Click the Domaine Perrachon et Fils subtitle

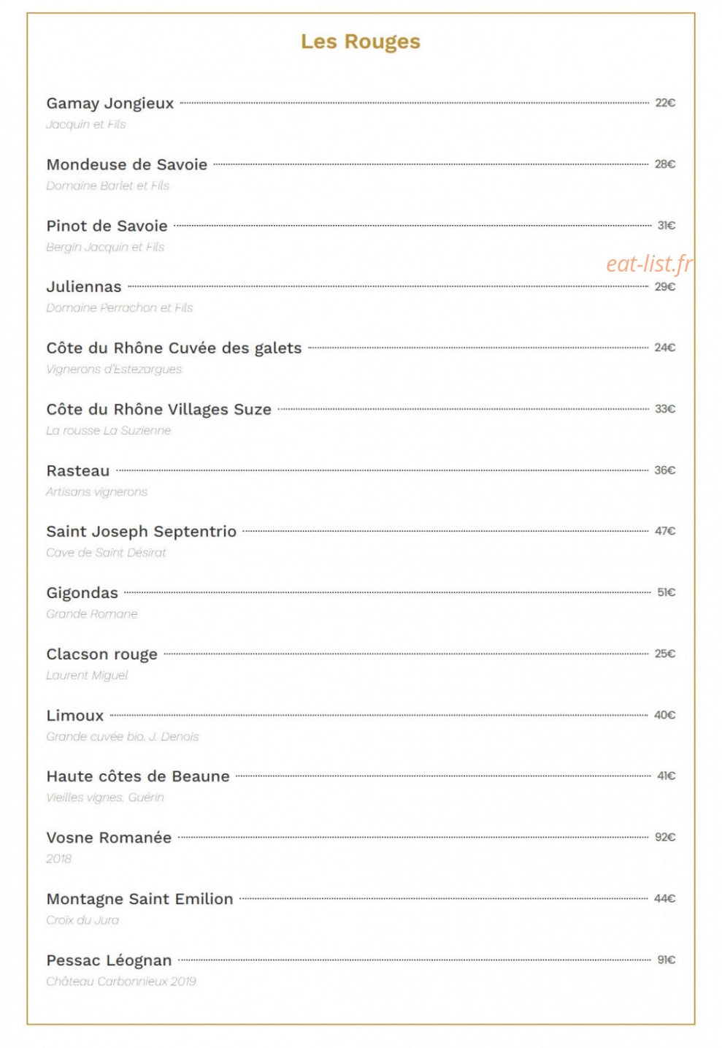(x=120, y=308)
